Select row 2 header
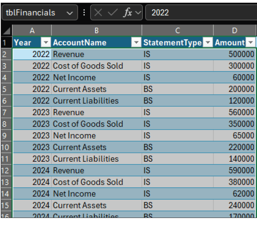The height and width of the screenshot is (226, 257). click(6, 54)
